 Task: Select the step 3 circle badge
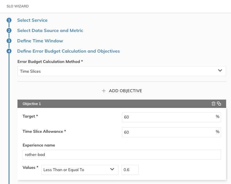click(9, 41)
